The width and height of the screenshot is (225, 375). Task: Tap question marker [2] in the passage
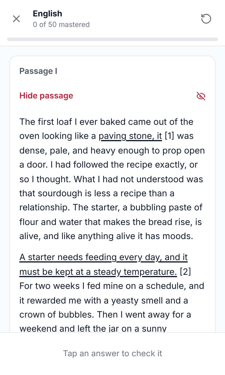(x=185, y=272)
